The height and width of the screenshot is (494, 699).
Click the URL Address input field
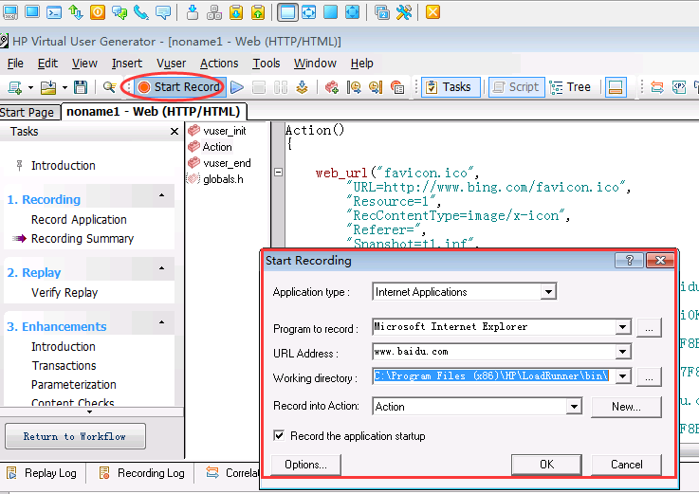click(501, 353)
